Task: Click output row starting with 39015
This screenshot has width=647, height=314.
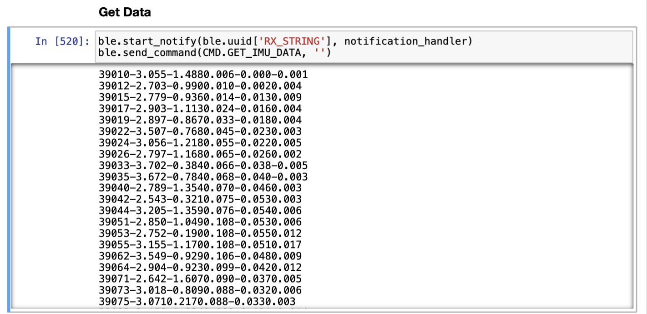Action: pyautogui.click(x=200, y=97)
